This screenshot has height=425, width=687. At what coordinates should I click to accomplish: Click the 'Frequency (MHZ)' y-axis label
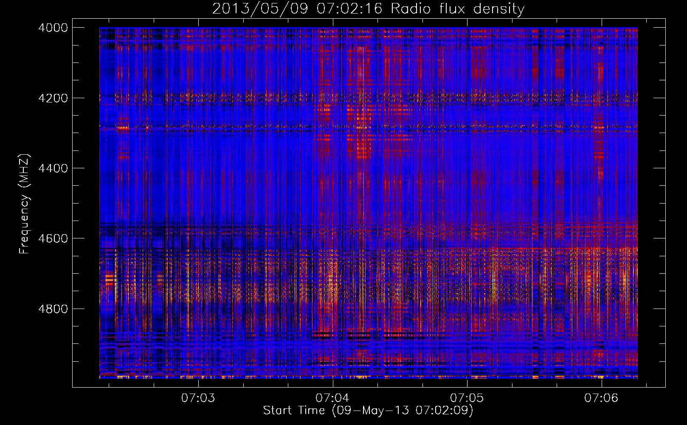(x=25, y=204)
